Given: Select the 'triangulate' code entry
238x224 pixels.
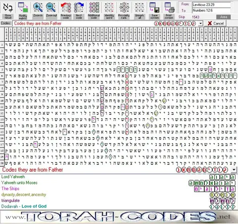Looking at the screenshot, I should tap(10, 201).
